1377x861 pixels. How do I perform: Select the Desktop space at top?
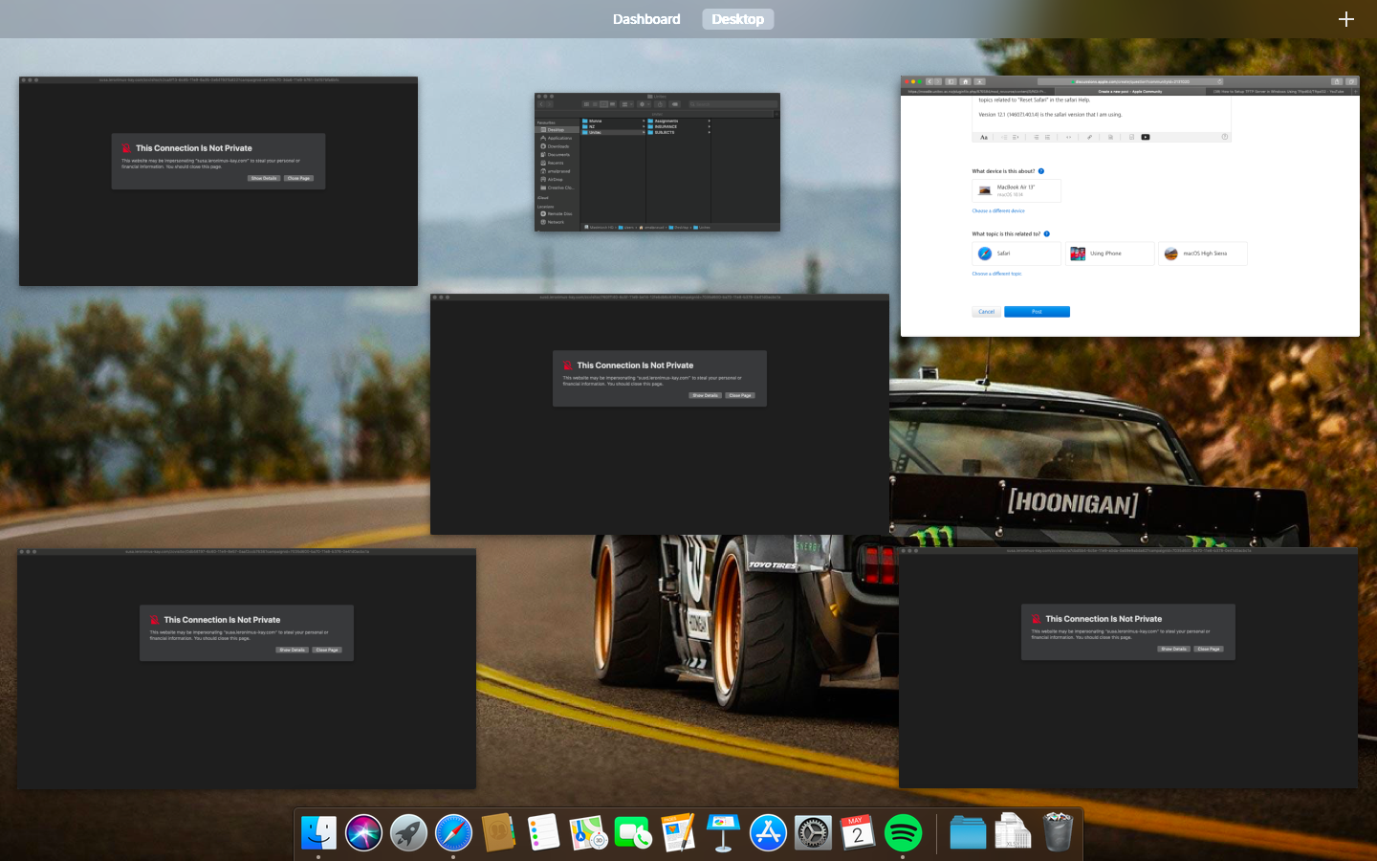(737, 19)
